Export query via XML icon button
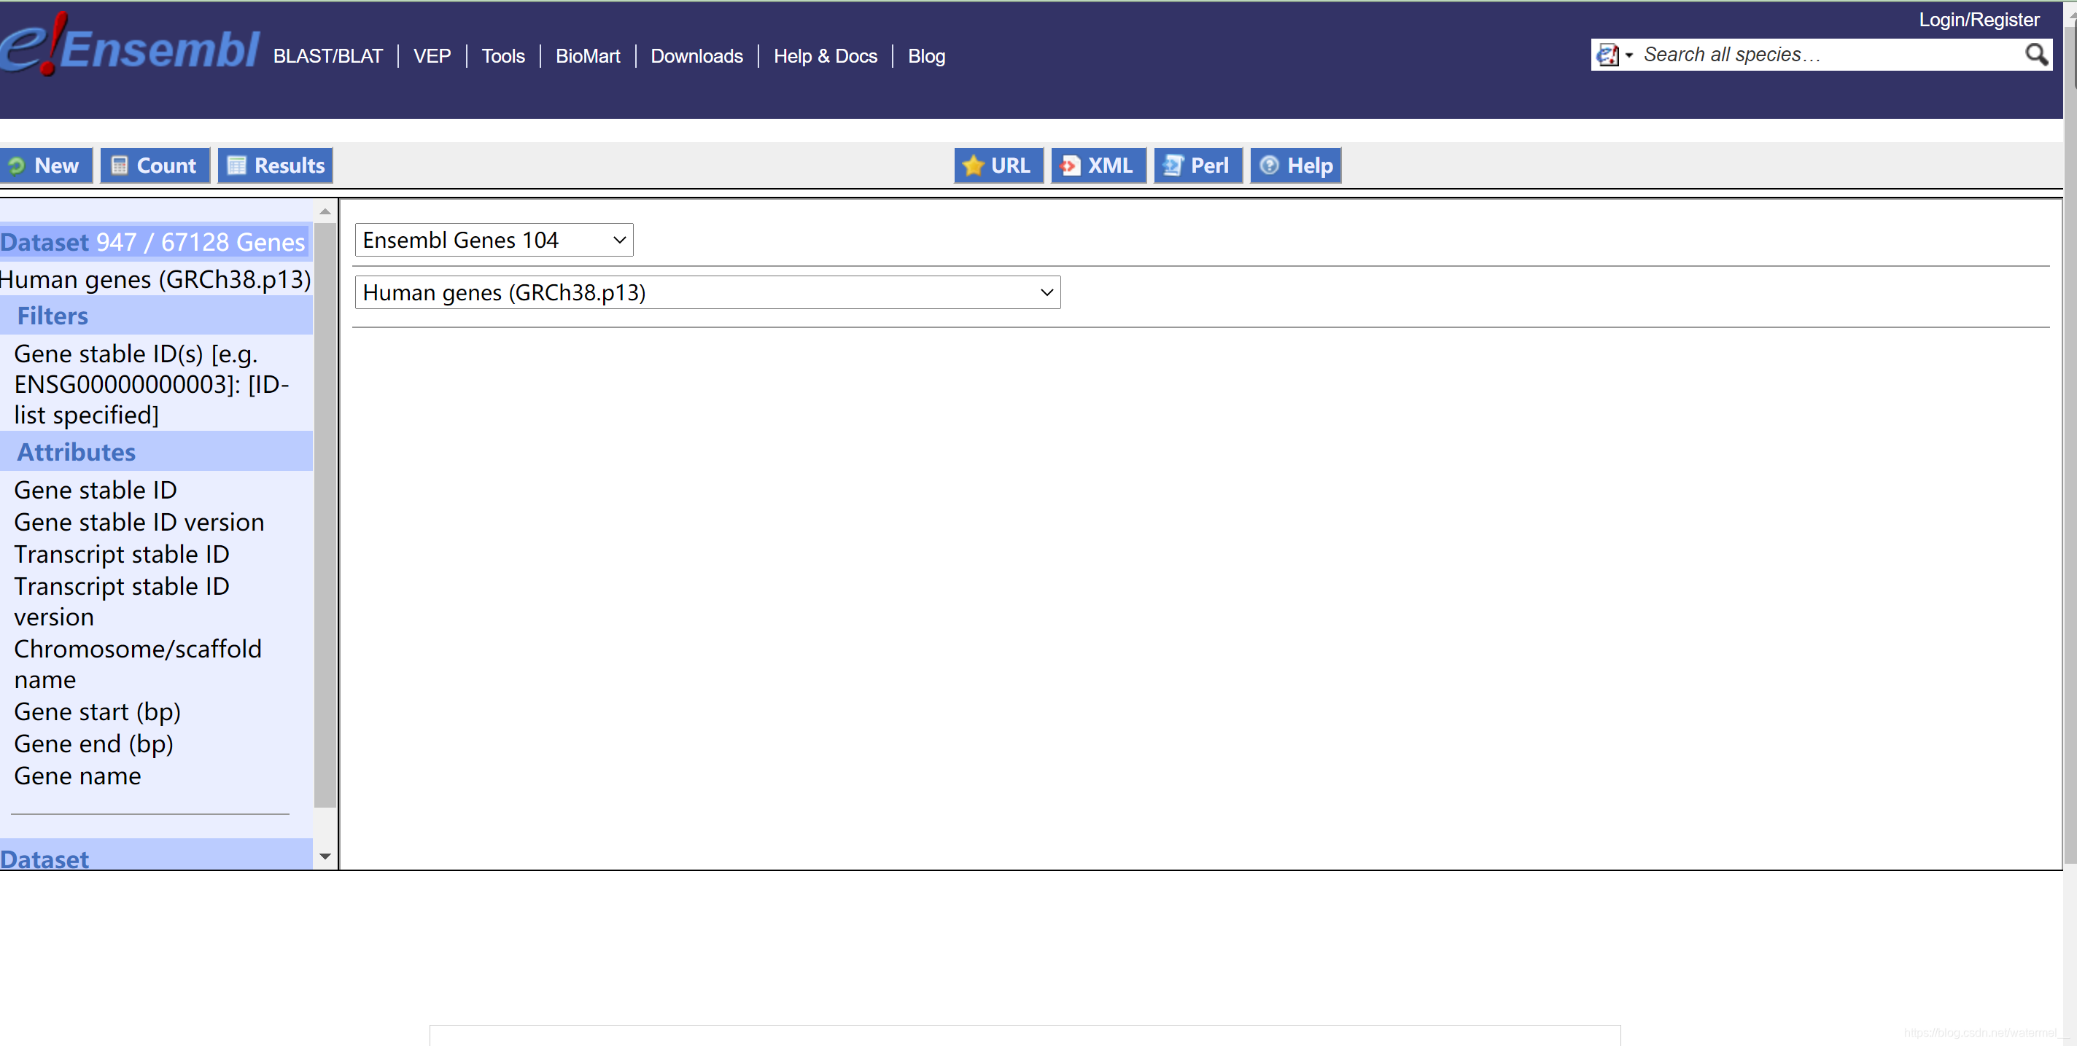 click(1098, 165)
